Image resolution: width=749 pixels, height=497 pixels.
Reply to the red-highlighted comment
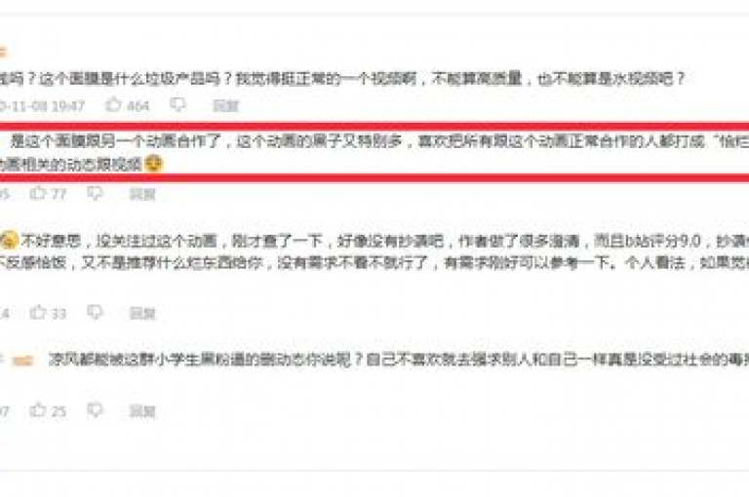142,194
